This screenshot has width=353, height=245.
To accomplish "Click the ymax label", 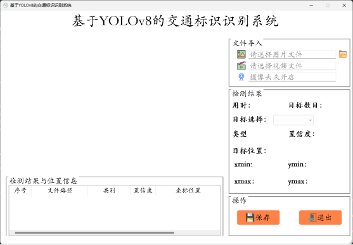I will 298,181.
